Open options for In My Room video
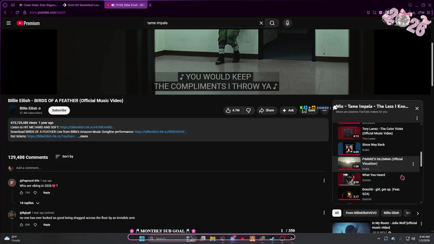Screen dimensions: 434x244 (421, 224)
